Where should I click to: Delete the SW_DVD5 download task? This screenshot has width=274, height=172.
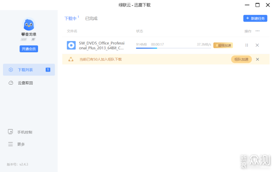pyautogui.click(x=257, y=45)
